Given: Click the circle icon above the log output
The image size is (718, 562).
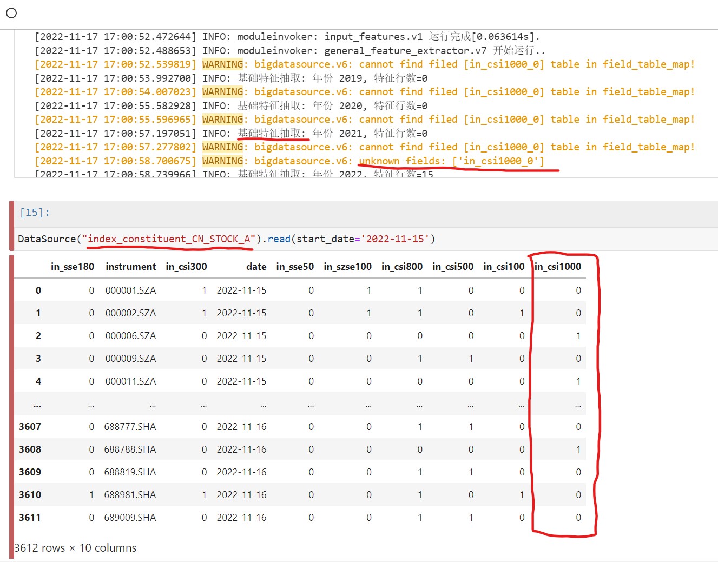Looking at the screenshot, I should tap(11, 13).
